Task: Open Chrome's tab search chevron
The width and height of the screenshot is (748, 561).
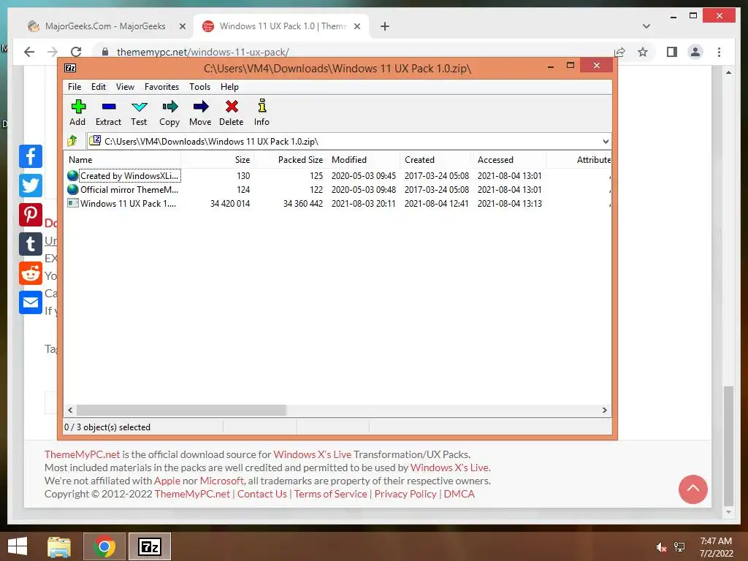Action: tap(646, 26)
